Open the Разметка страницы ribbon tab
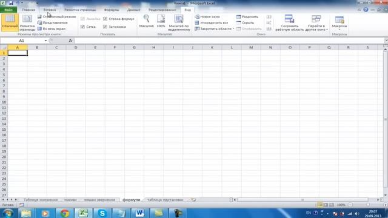Viewport: 388px width, 218px height. click(x=80, y=10)
